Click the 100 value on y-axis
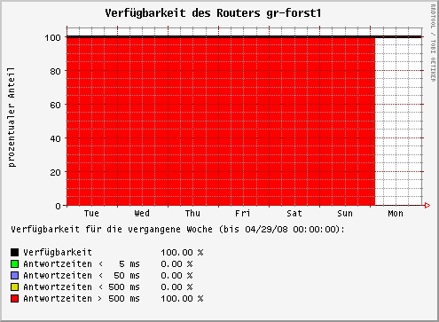Image resolution: width=439 pixels, height=322 pixels. pos(53,38)
